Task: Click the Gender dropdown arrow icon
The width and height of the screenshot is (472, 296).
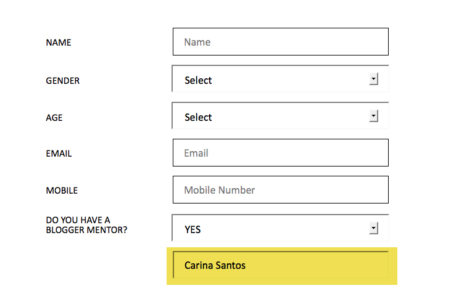Action: pyautogui.click(x=373, y=80)
